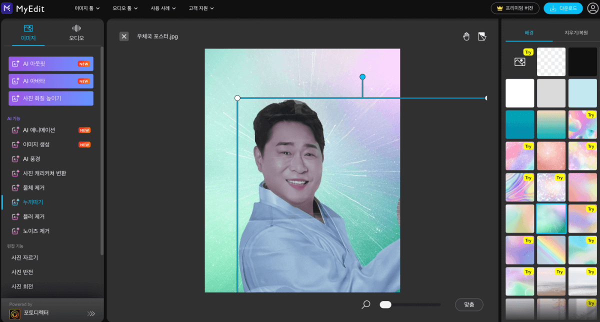
Task: Select the 배경 tab
Action: point(529,32)
